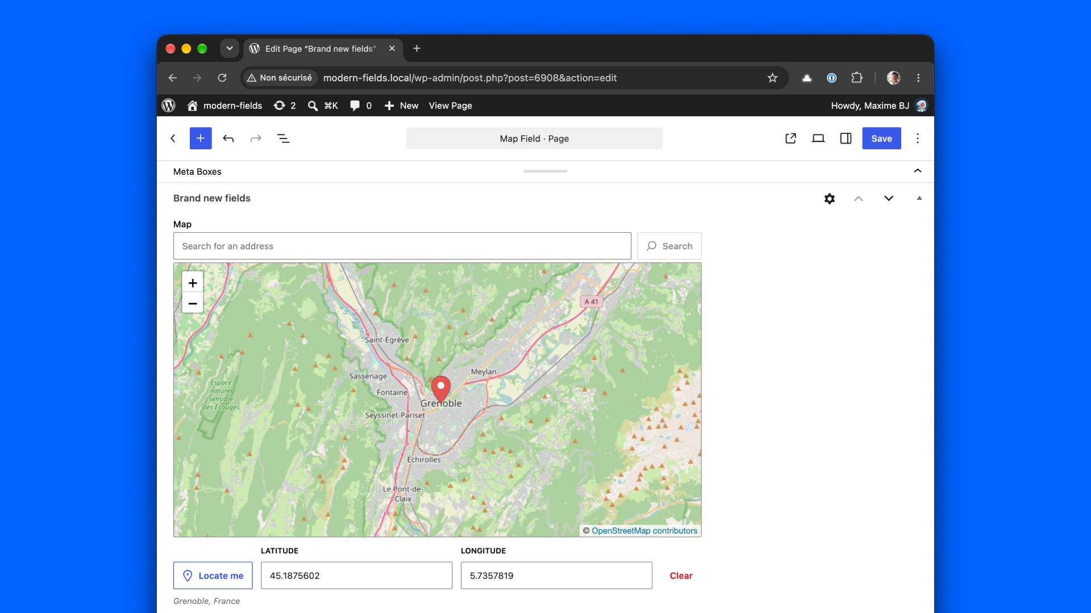Open Chrome tab search dropdown
This screenshot has height=613, width=1091.
(230, 48)
